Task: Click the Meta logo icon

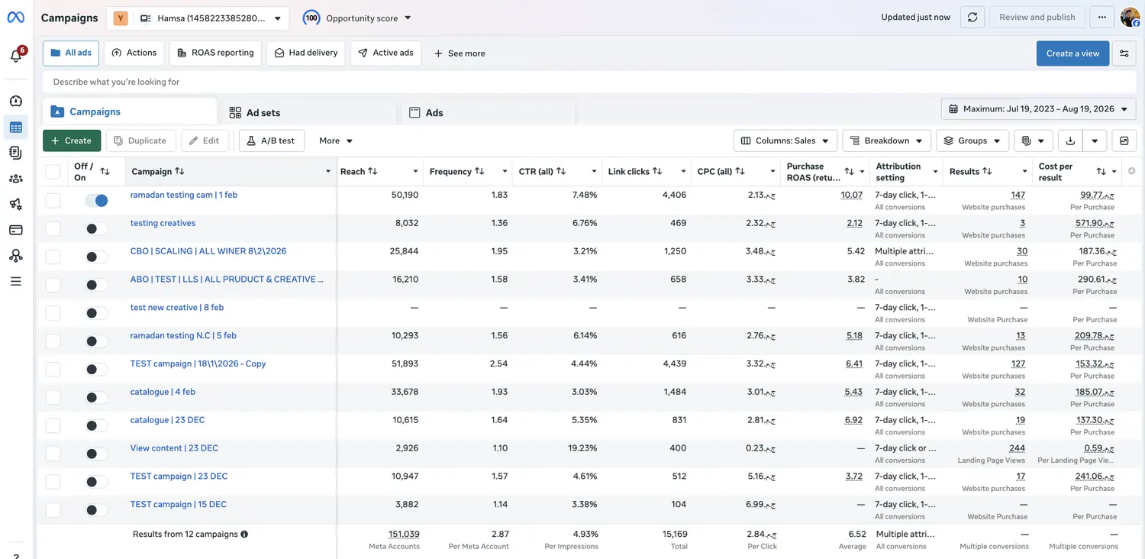Action: coord(16,18)
